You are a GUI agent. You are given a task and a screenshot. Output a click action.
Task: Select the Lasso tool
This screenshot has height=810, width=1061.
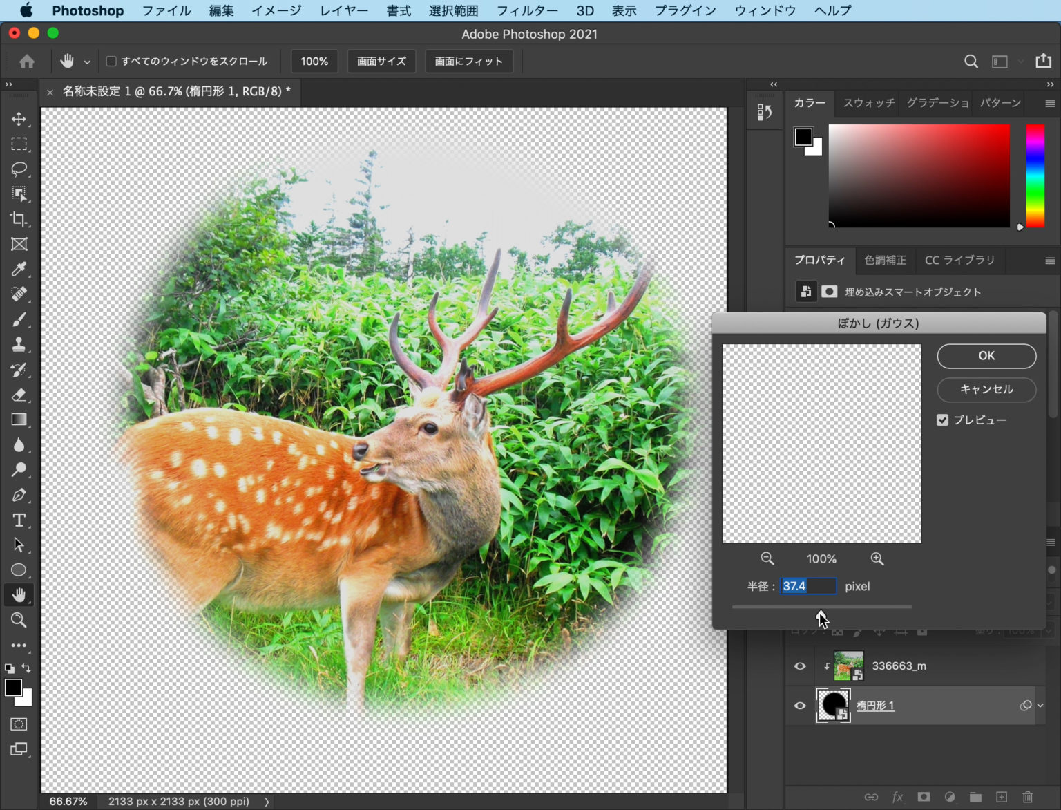[19, 169]
